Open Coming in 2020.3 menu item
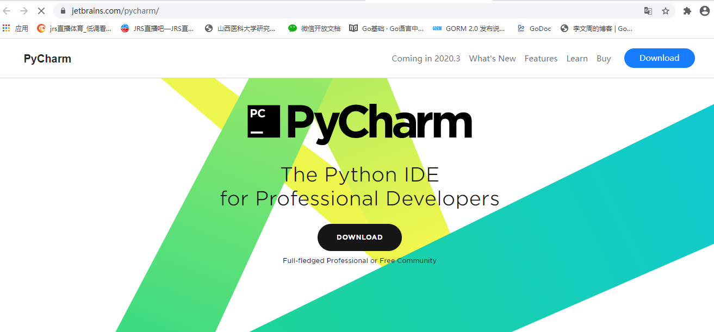This screenshot has height=332, width=714. [426, 59]
